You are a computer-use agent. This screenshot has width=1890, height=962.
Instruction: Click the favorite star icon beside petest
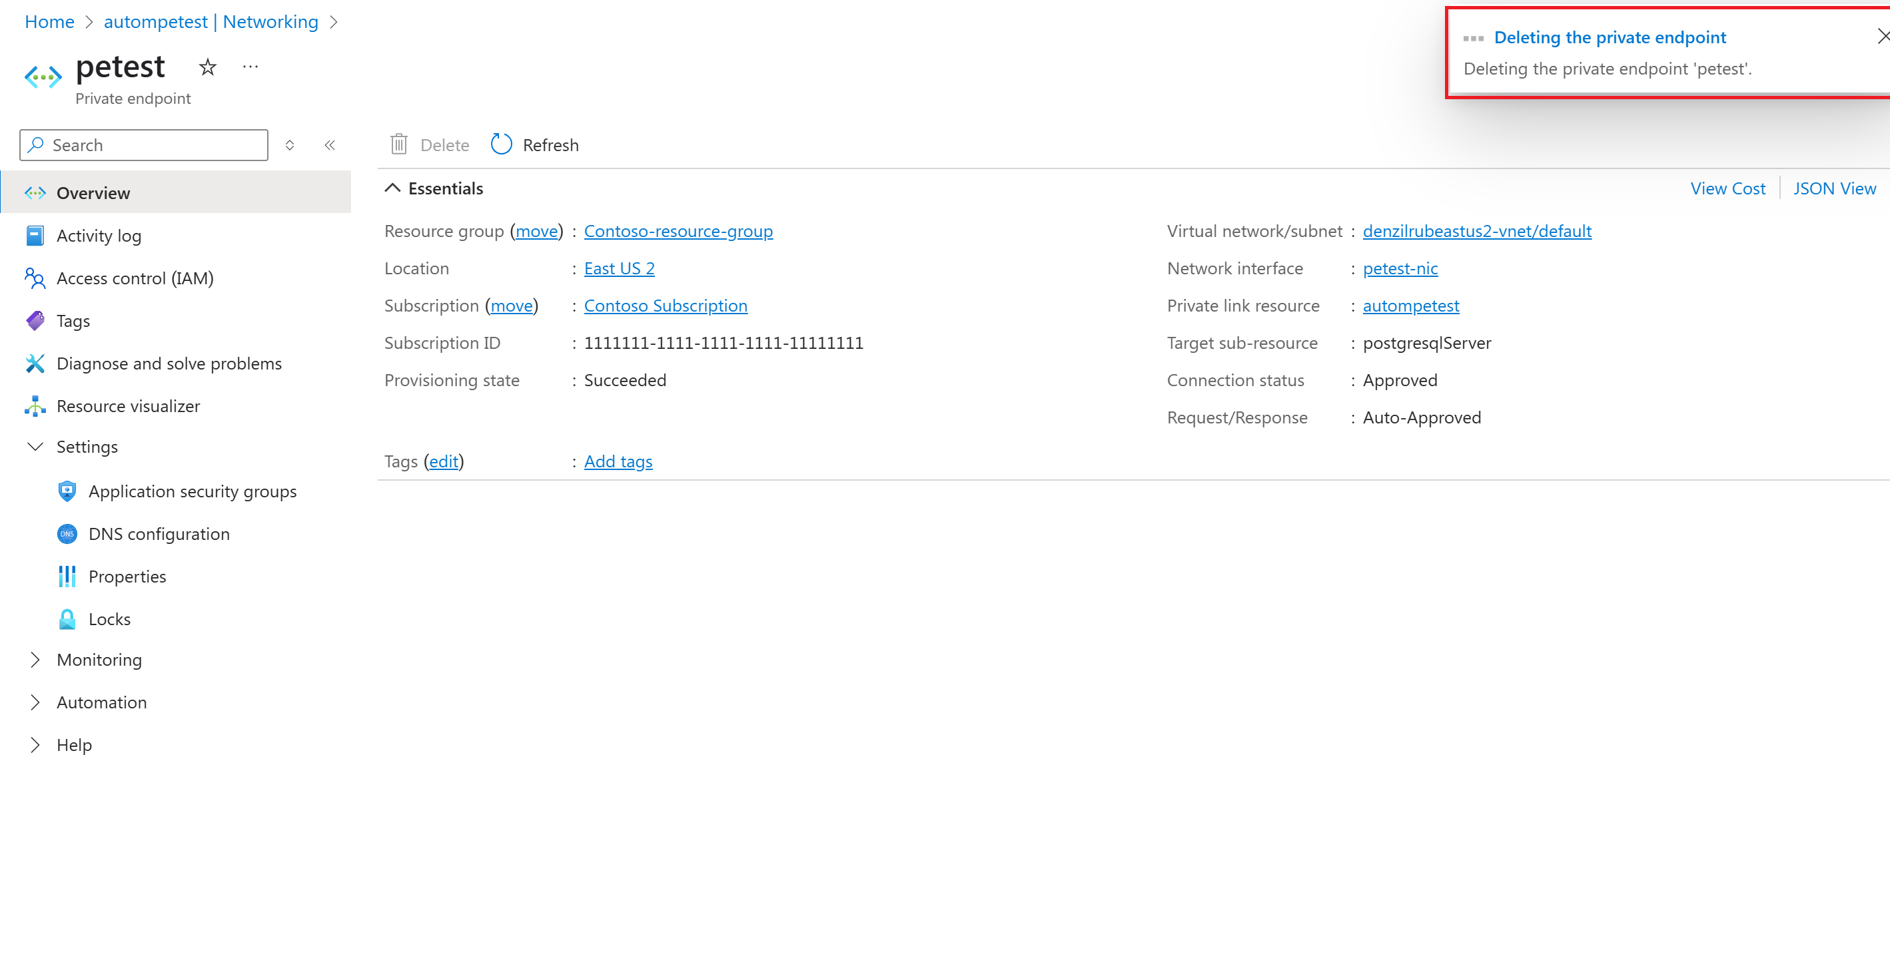tap(208, 67)
